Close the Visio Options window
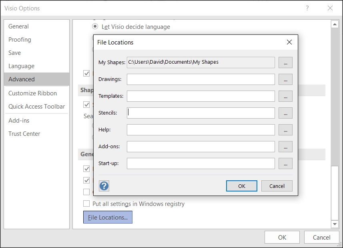The image size is (343, 248). pos(330,8)
